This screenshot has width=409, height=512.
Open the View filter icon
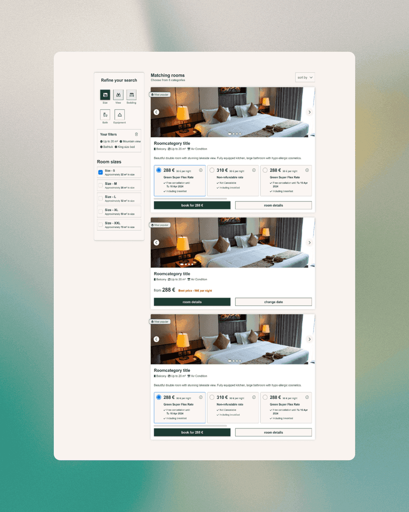coord(118,94)
